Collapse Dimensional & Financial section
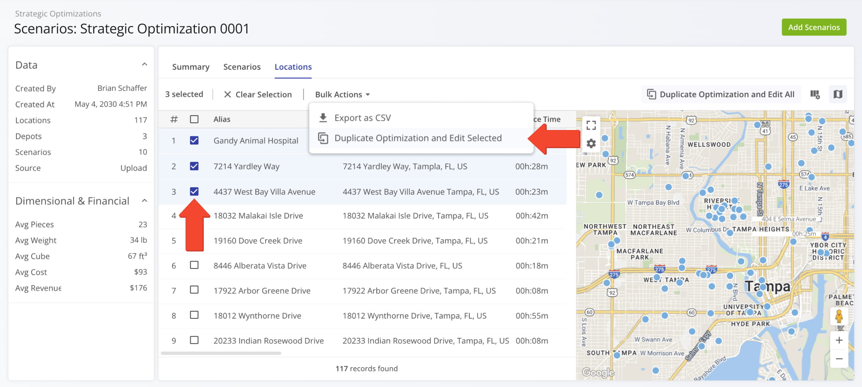Screen dimensions: 862x387 144,201
